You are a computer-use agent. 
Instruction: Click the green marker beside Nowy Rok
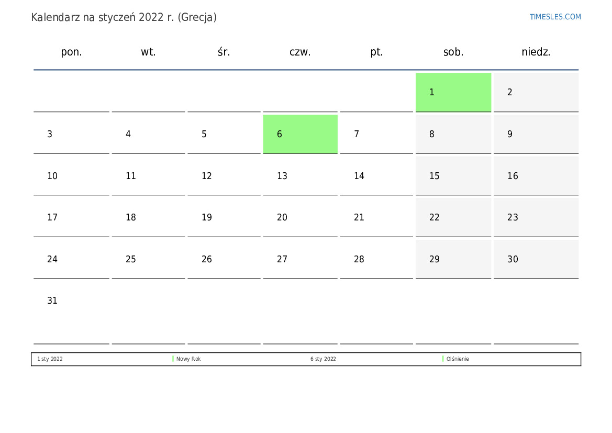pyautogui.click(x=173, y=359)
